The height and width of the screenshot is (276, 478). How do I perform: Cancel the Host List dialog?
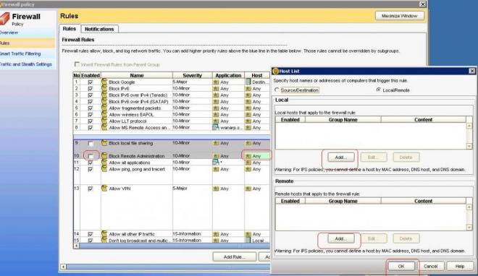[430, 267]
